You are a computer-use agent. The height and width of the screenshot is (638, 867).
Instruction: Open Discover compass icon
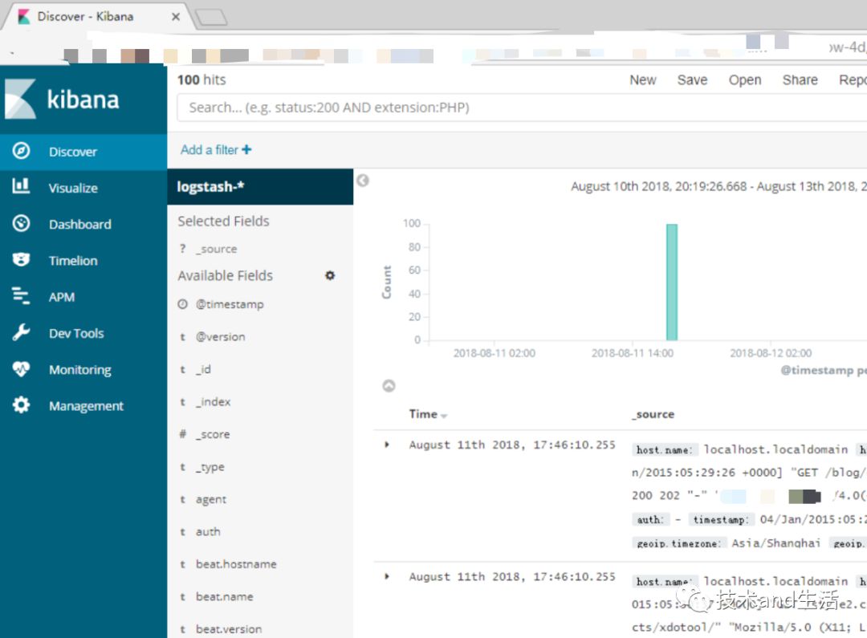(x=21, y=151)
